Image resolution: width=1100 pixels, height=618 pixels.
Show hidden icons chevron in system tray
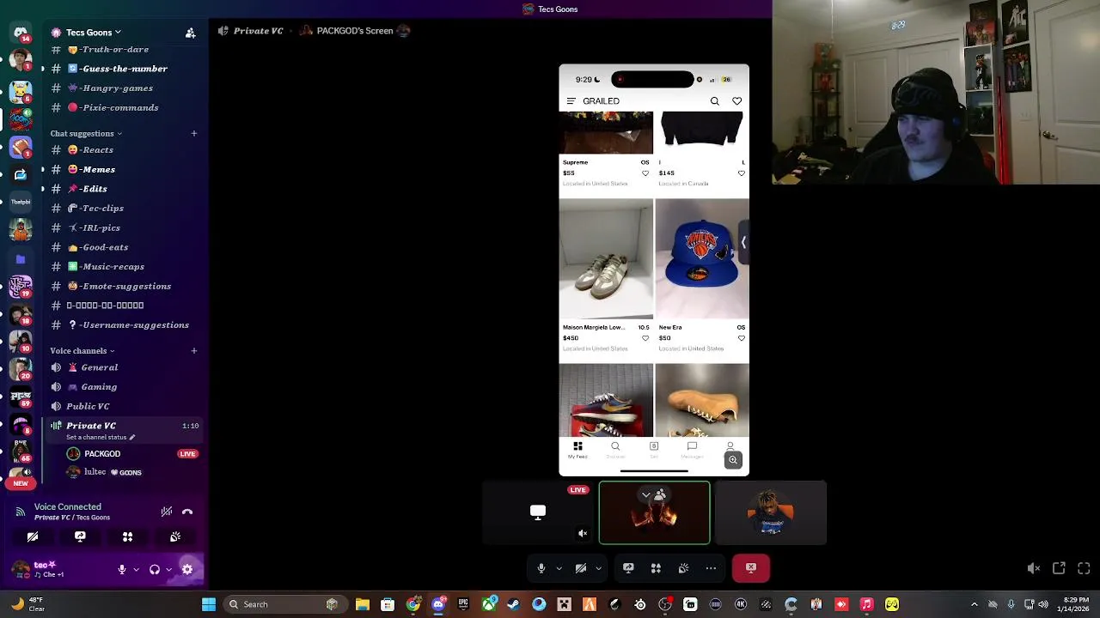point(974,604)
